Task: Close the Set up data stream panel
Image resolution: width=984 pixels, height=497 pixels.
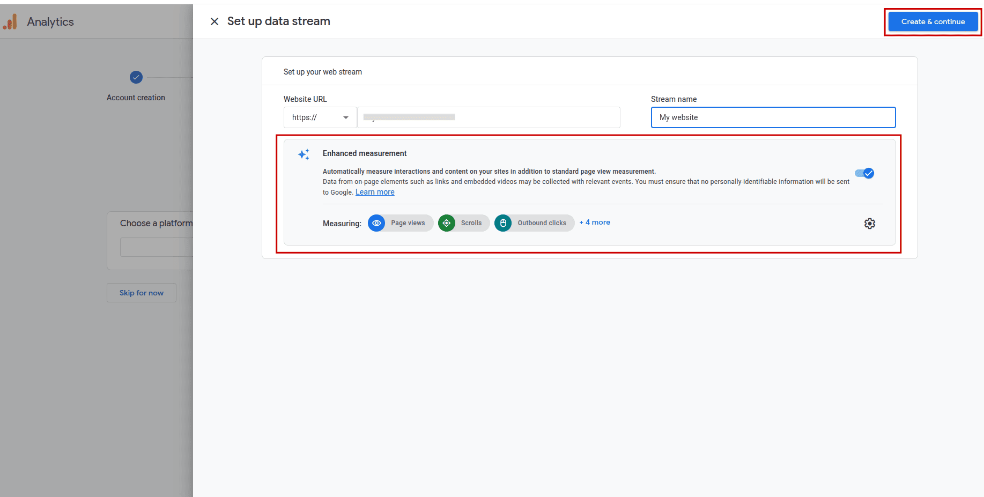Action: pyautogui.click(x=214, y=21)
